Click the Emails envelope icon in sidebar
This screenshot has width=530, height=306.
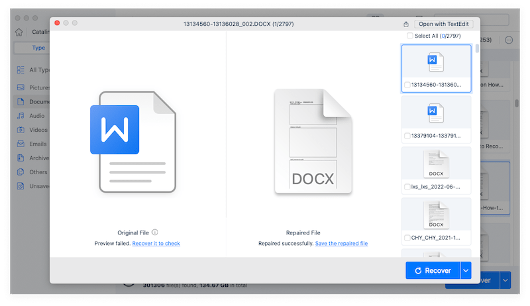(x=21, y=144)
